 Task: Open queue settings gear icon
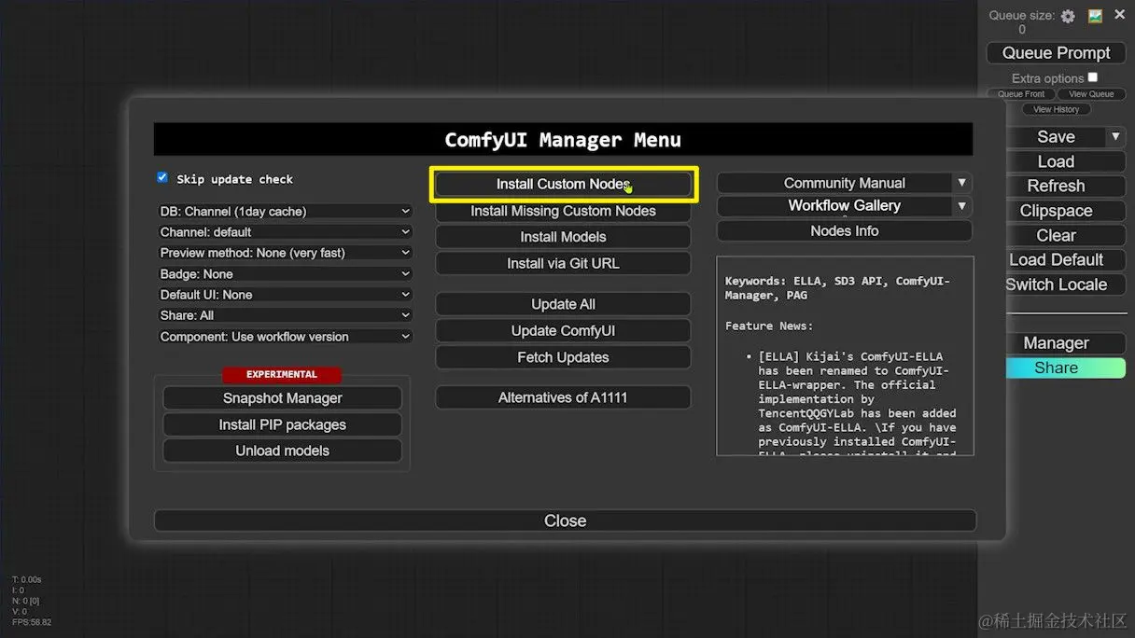pos(1068,16)
